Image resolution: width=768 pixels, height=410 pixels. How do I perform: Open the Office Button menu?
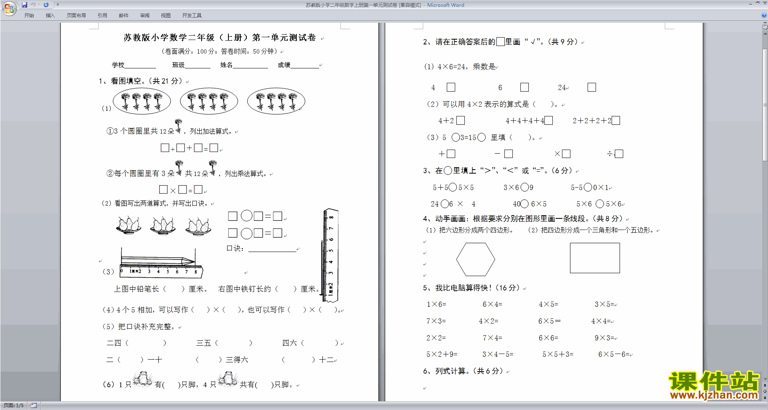9,8
